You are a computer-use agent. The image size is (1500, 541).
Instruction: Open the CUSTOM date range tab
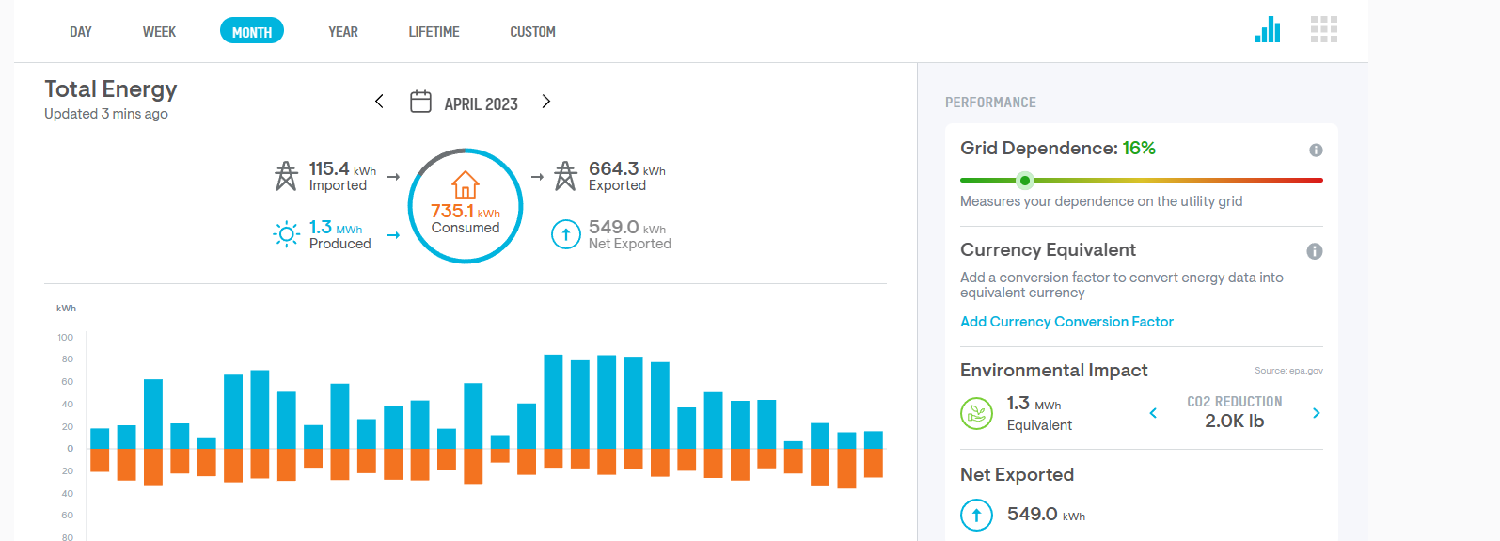532,32
